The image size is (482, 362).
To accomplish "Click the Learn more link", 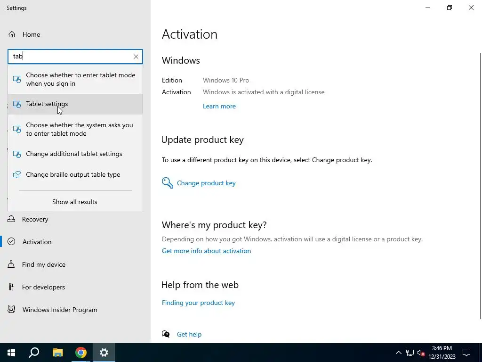I will (x=219, y=106).
